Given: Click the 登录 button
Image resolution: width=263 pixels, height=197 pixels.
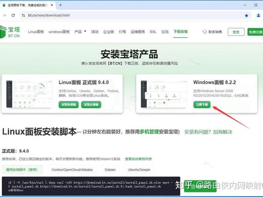Looking at the screenshot, I should (236, 32).
